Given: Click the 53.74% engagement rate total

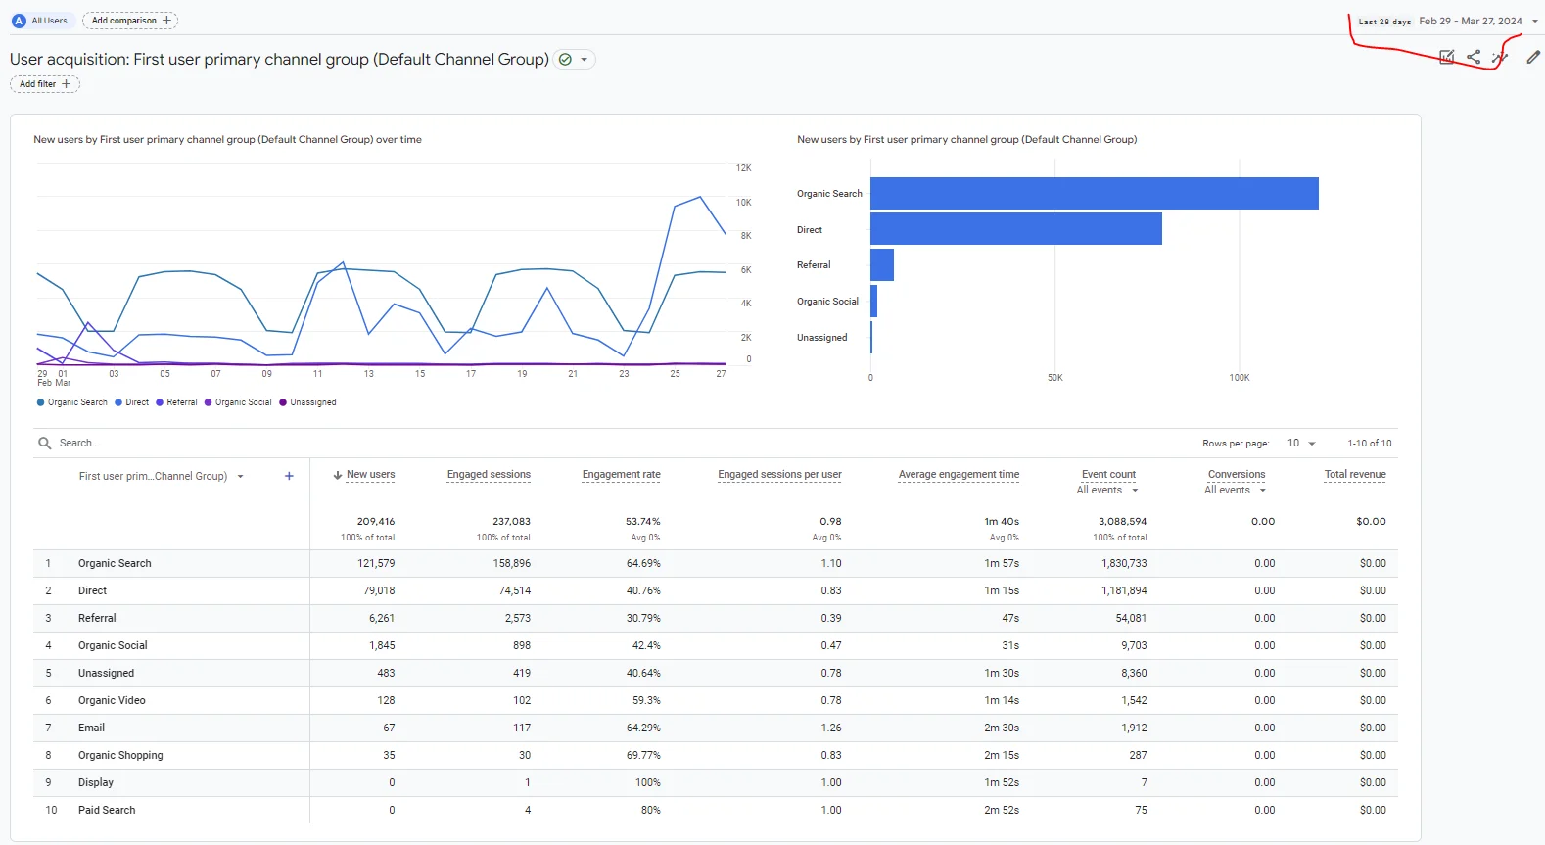Looking at the screenshot, I should pyautogui.click(x=642, y=522).
